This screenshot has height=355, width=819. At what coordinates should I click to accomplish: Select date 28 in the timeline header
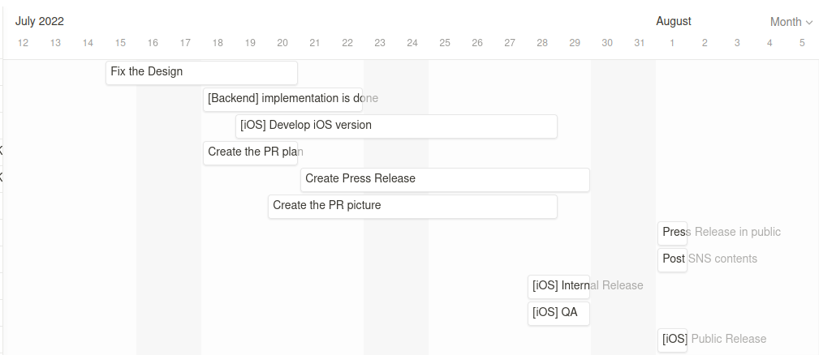point(542,43)
